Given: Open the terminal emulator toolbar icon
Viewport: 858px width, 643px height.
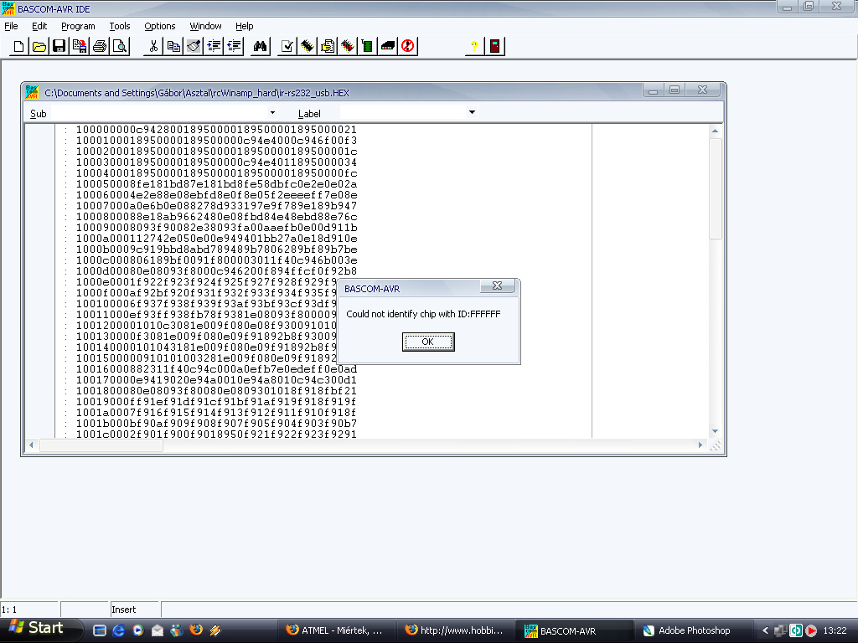Looking at the screenshot, I should coord(387,47).
